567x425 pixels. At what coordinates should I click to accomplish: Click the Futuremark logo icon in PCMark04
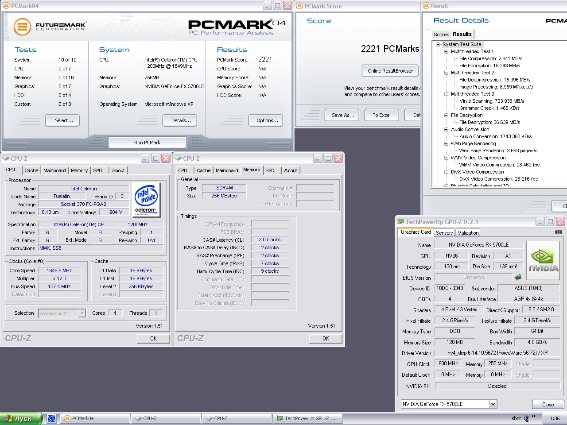coord(22,27)
